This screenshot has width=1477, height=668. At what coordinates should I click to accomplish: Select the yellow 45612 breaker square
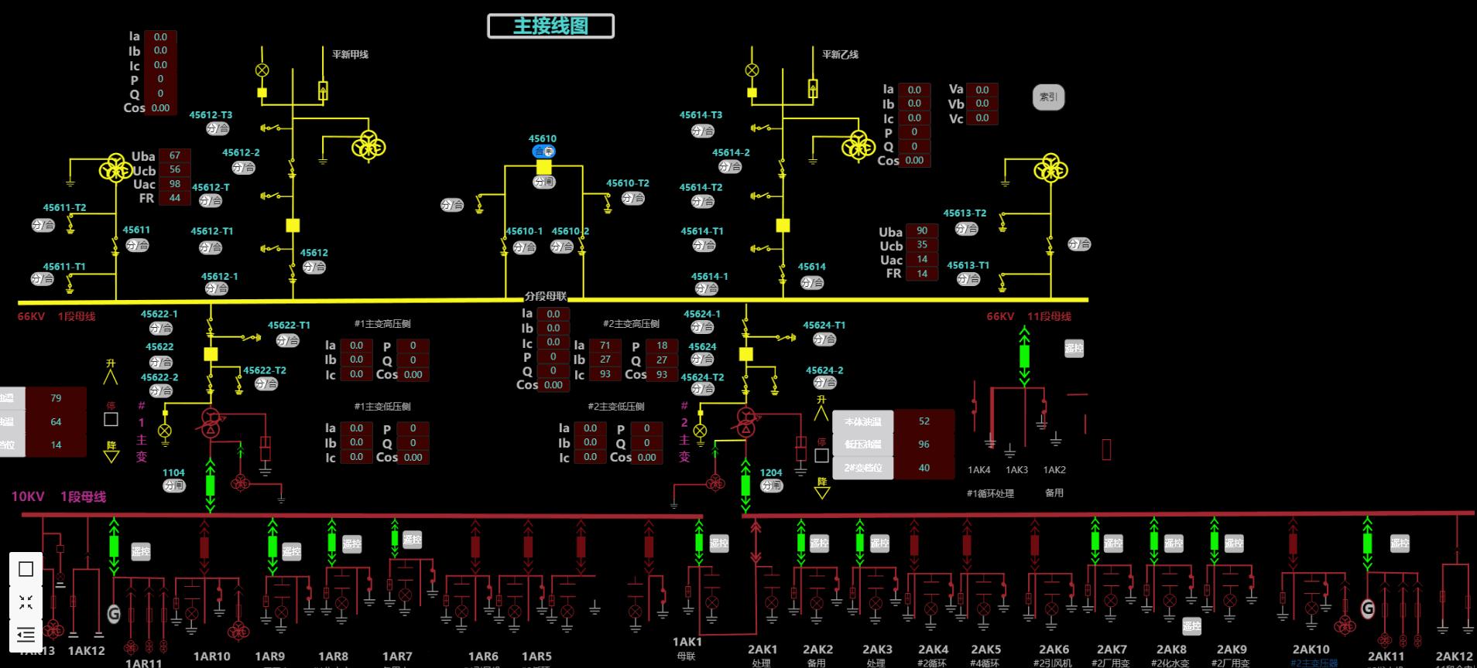pyautogui.click(x=293, y=226)
